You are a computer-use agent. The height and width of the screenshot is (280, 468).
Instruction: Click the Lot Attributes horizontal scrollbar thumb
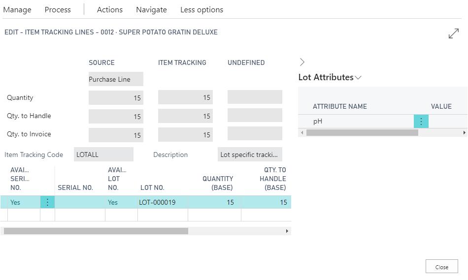coord(362,133)
